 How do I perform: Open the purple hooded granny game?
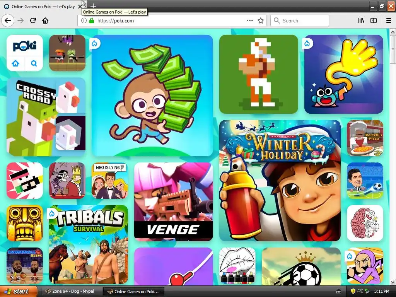365,266
